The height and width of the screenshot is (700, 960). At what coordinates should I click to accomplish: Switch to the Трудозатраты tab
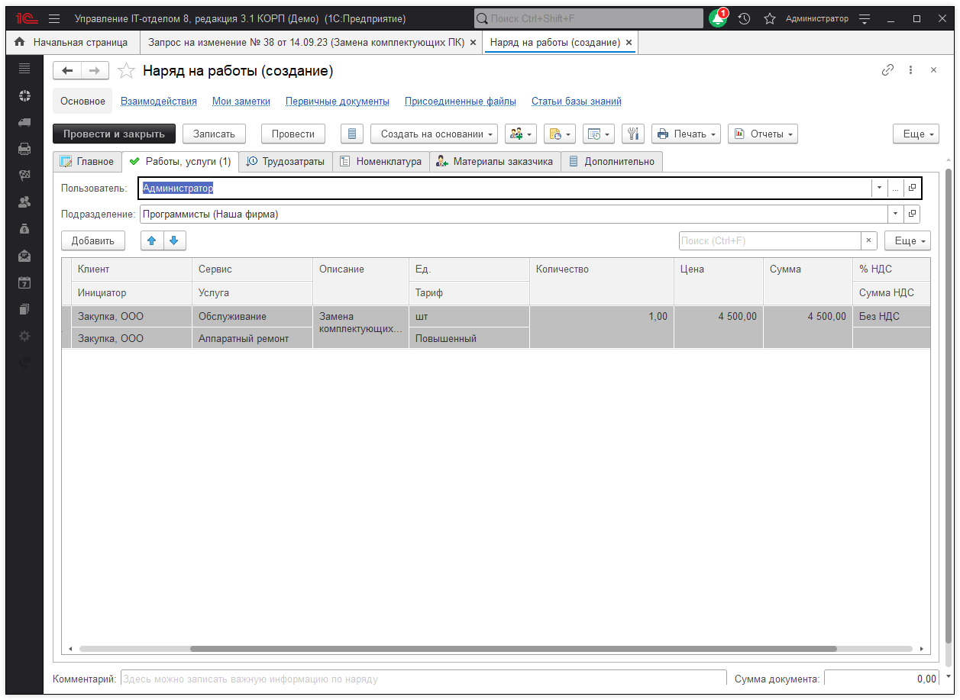click(286, 161)
